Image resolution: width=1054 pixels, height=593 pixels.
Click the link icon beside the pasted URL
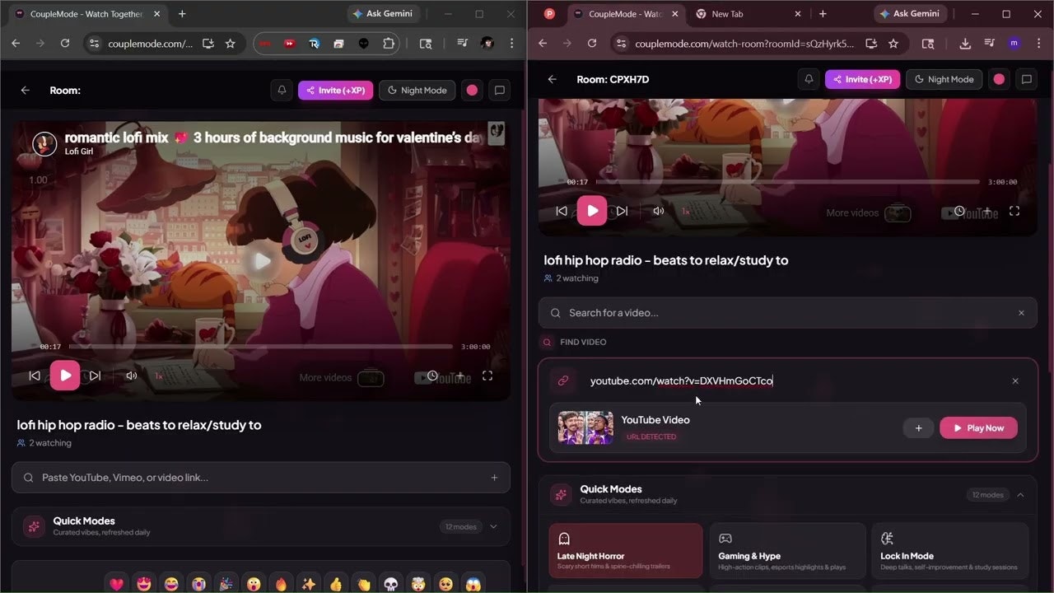point(563,381)
